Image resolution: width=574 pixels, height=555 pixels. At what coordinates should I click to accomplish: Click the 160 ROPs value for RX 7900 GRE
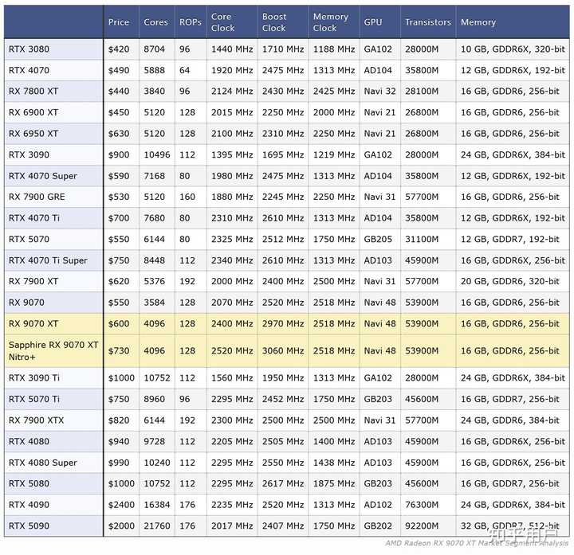pyautogui.click(x=187, y=197)
